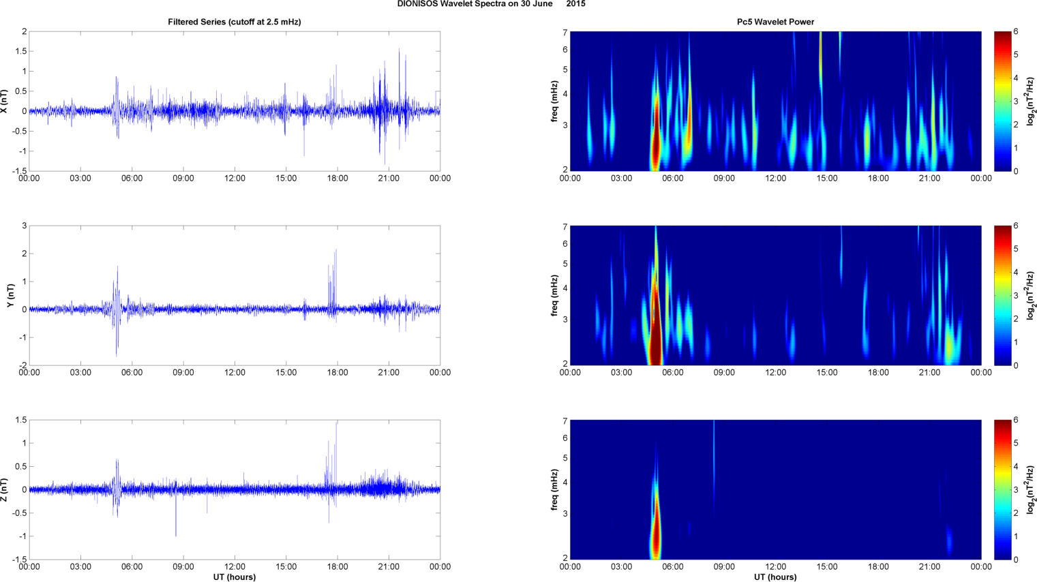Viewport: 1037px width, 582px height.
Task: Click '12:00' tick under top spectrogram
Action: pos(775,179)
